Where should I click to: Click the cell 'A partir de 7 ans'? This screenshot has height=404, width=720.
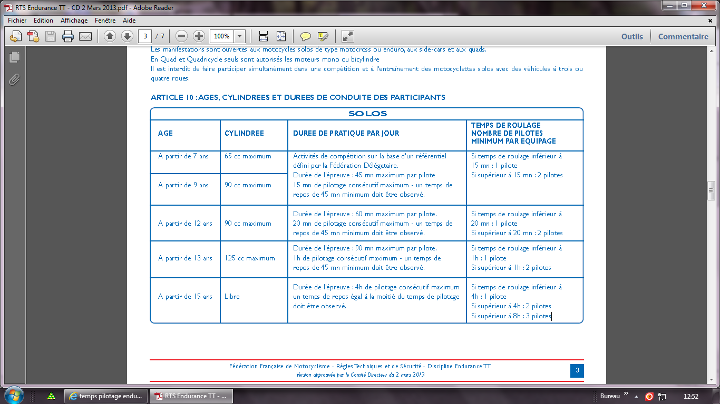(x=183, y=156)
